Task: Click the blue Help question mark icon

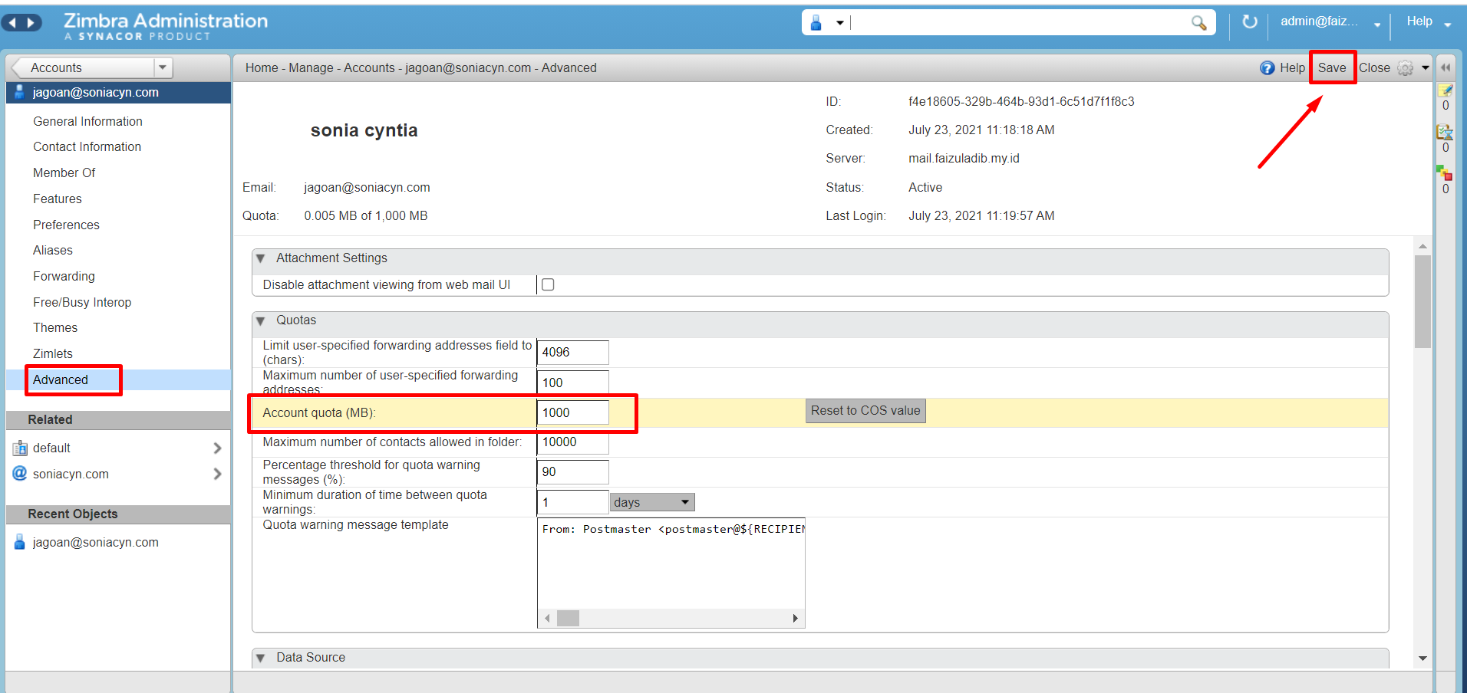Action: [x=1267, y=68]
